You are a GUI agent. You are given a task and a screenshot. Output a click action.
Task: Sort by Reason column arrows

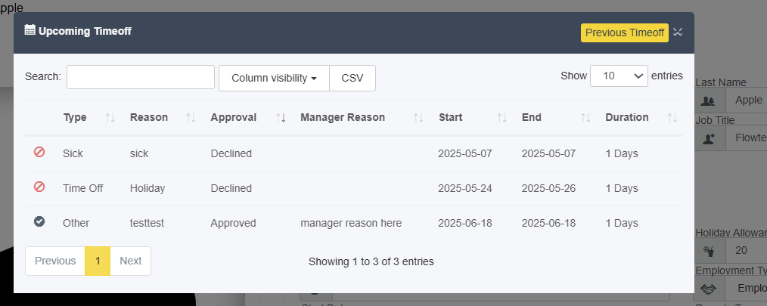coord(191,118)
